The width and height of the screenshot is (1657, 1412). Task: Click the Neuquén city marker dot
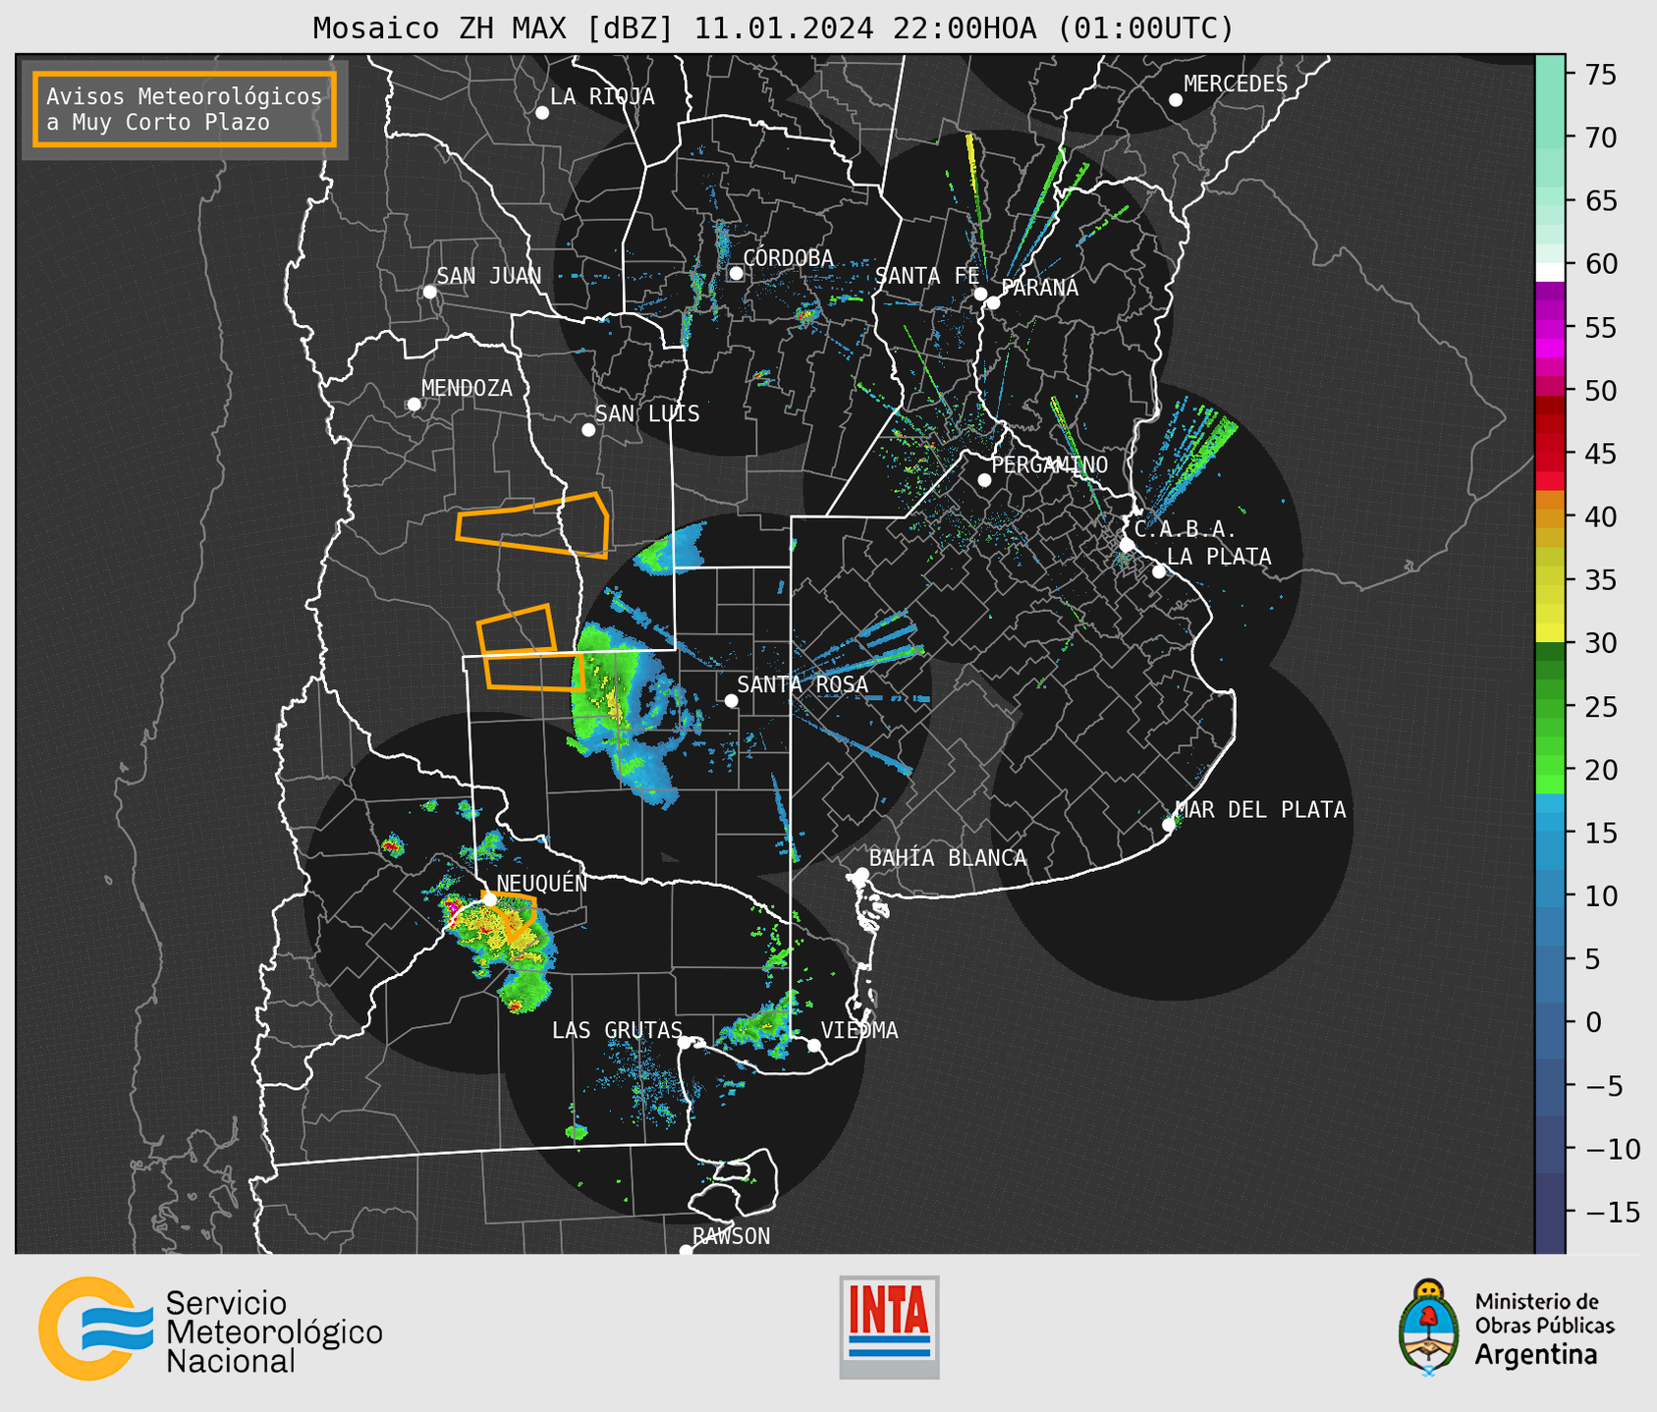pyautogui.click(x=488, y=898)
